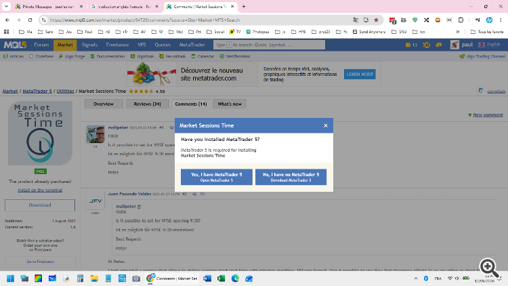508x286 pixels.
Task: Open the paul user profile
Action: (x=461, y=45)
